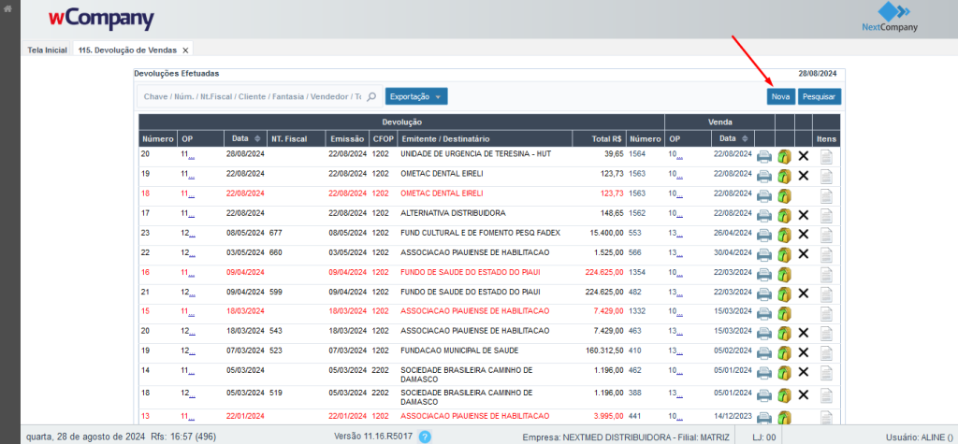View items of FUNDACAO MUNICIPAL DE SAUDE return
958x444 pixels.
coord(826,352)
